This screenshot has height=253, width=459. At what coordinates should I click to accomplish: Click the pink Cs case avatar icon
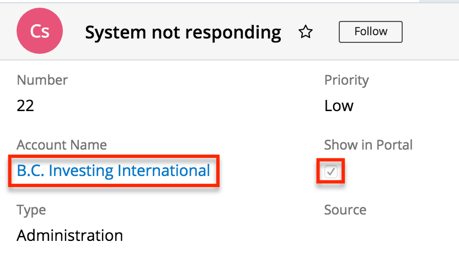40,32
